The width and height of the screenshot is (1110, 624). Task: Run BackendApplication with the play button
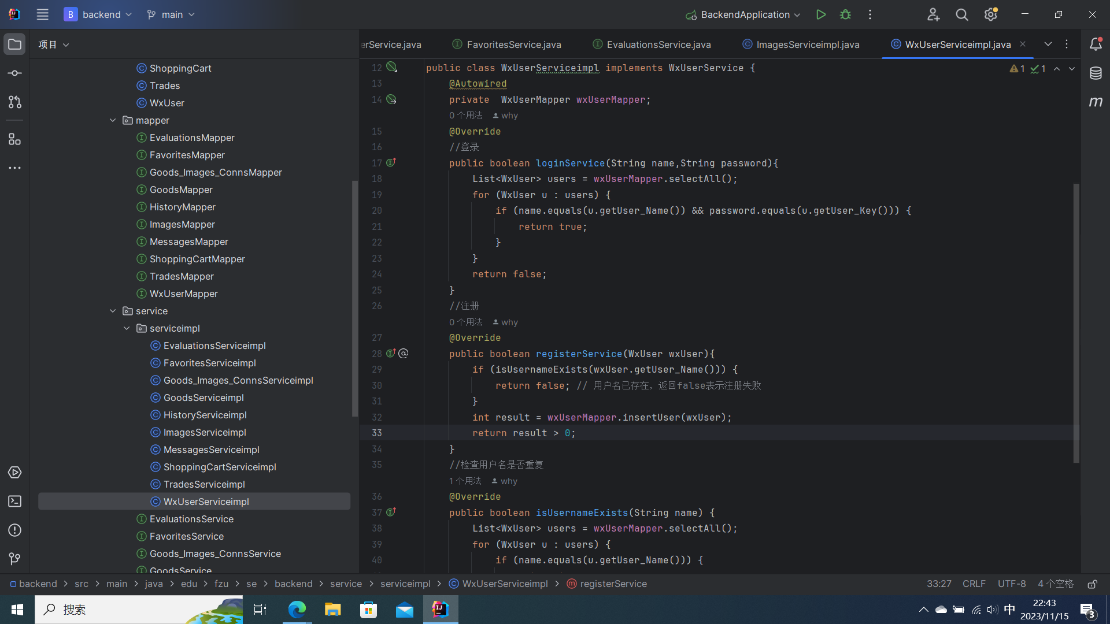pos(820,14)
